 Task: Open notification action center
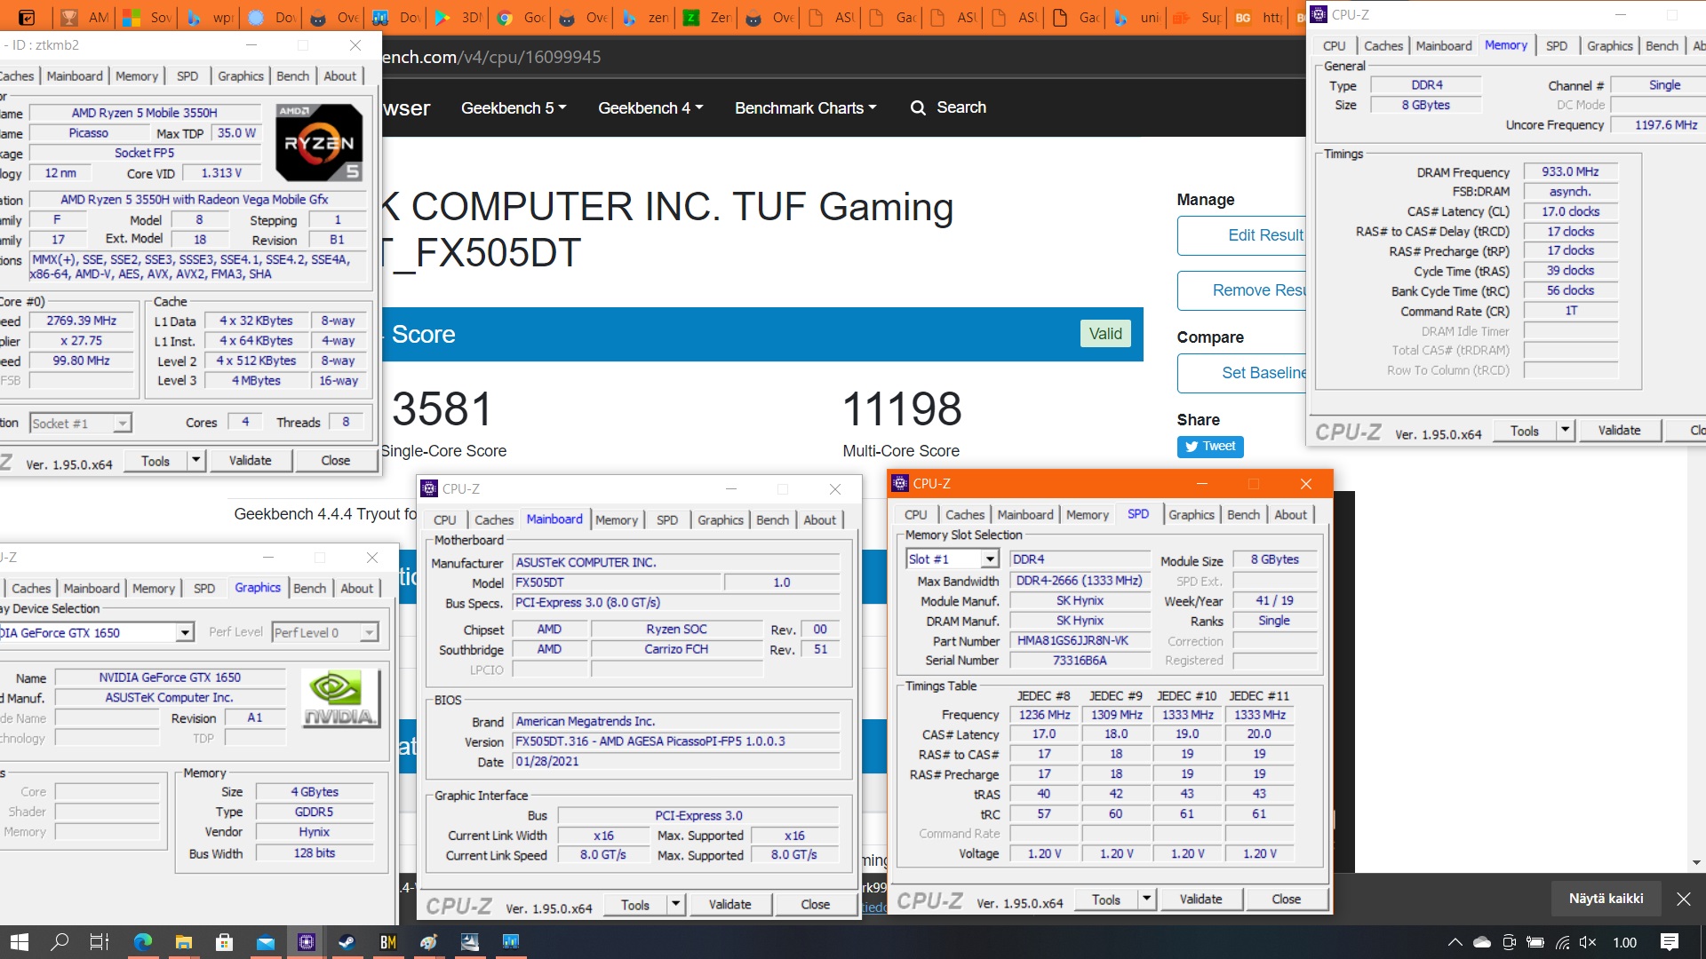click(x=1669, y=942)
